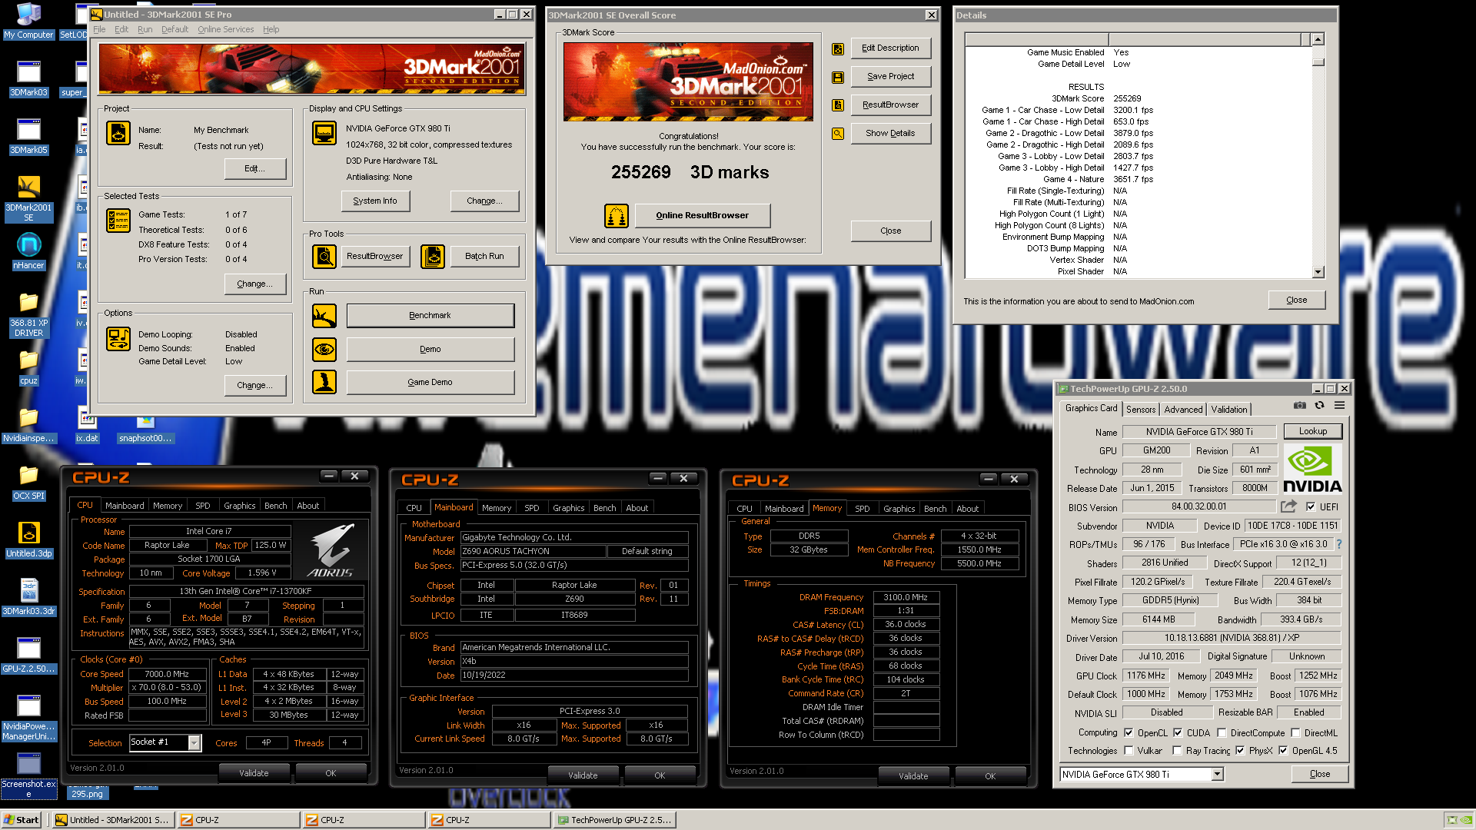Click the Show Details magnifier icon
The height and width of the screenshot is (830, 1476).
(x=838, y=134)
